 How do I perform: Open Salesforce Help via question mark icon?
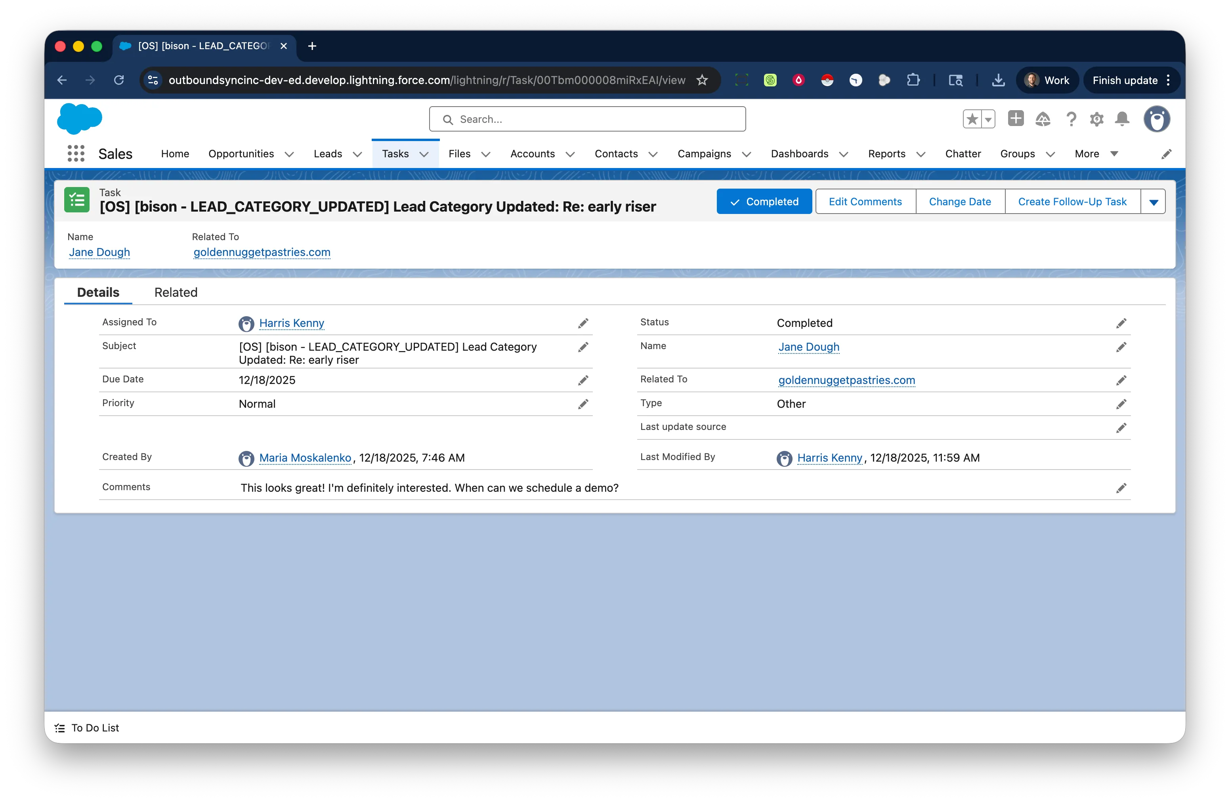click(1071, 119)
